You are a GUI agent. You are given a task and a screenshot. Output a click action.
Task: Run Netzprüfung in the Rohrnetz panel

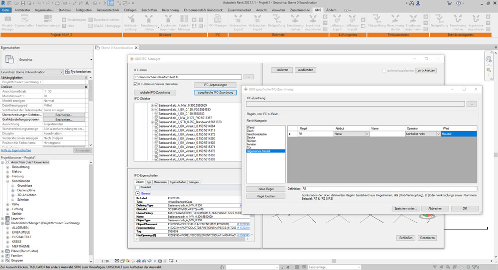pos(276,21)
